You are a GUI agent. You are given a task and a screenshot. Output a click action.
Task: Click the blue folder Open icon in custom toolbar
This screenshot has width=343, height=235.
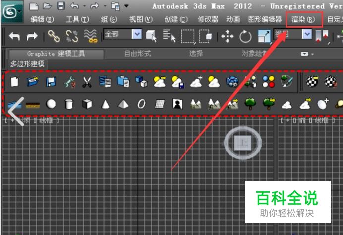pos(33,82)
